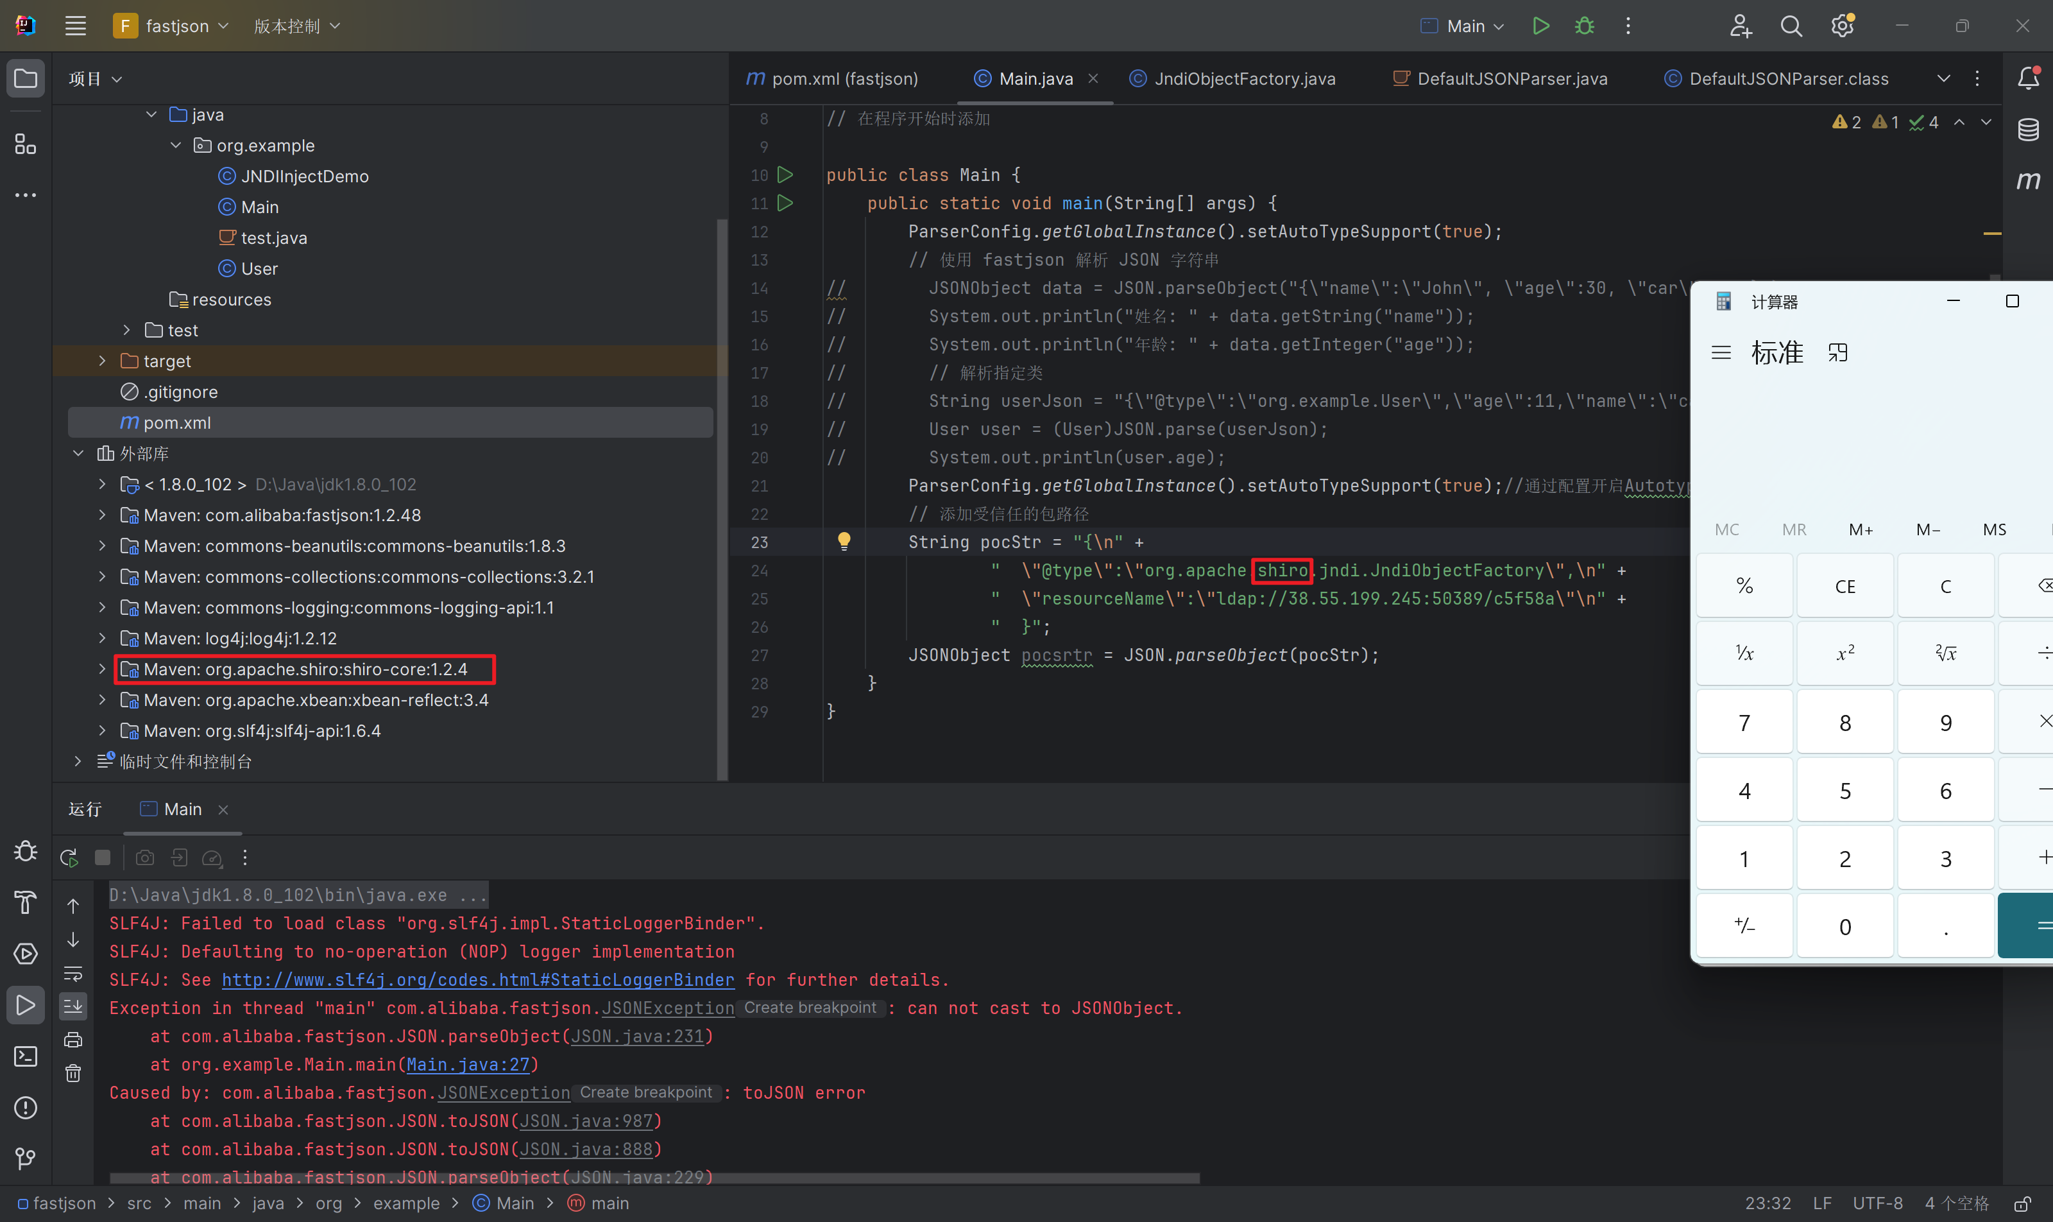2053x1222 pixels.
Task: Click the Main.java:27 stack trace link
Action: point(468,1065)
